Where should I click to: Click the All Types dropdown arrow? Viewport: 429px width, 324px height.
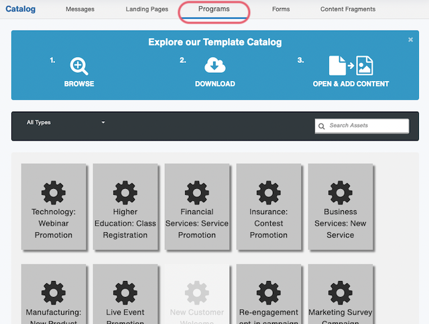coord(103,123)
